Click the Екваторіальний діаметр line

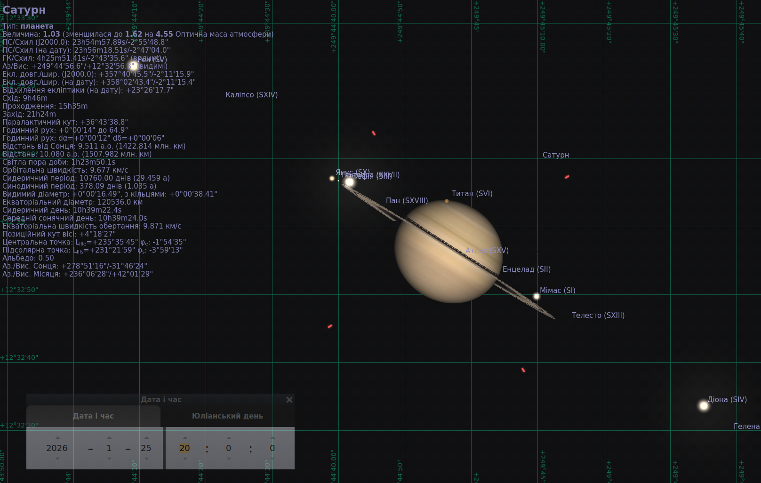(72, 202)
